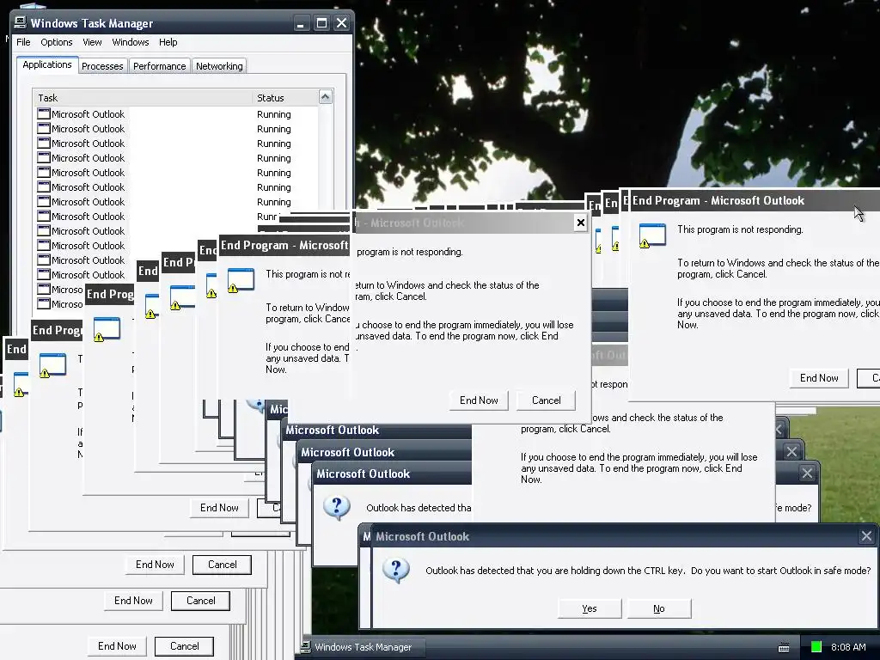The image size is (880, 660).
Task: Click Yes to start Outlook in safe mode
Action: [590, 608]
